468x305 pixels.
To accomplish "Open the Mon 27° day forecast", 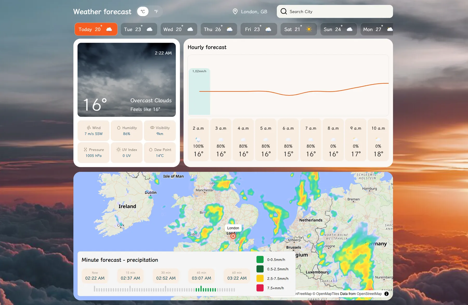I will click(377, 29).
